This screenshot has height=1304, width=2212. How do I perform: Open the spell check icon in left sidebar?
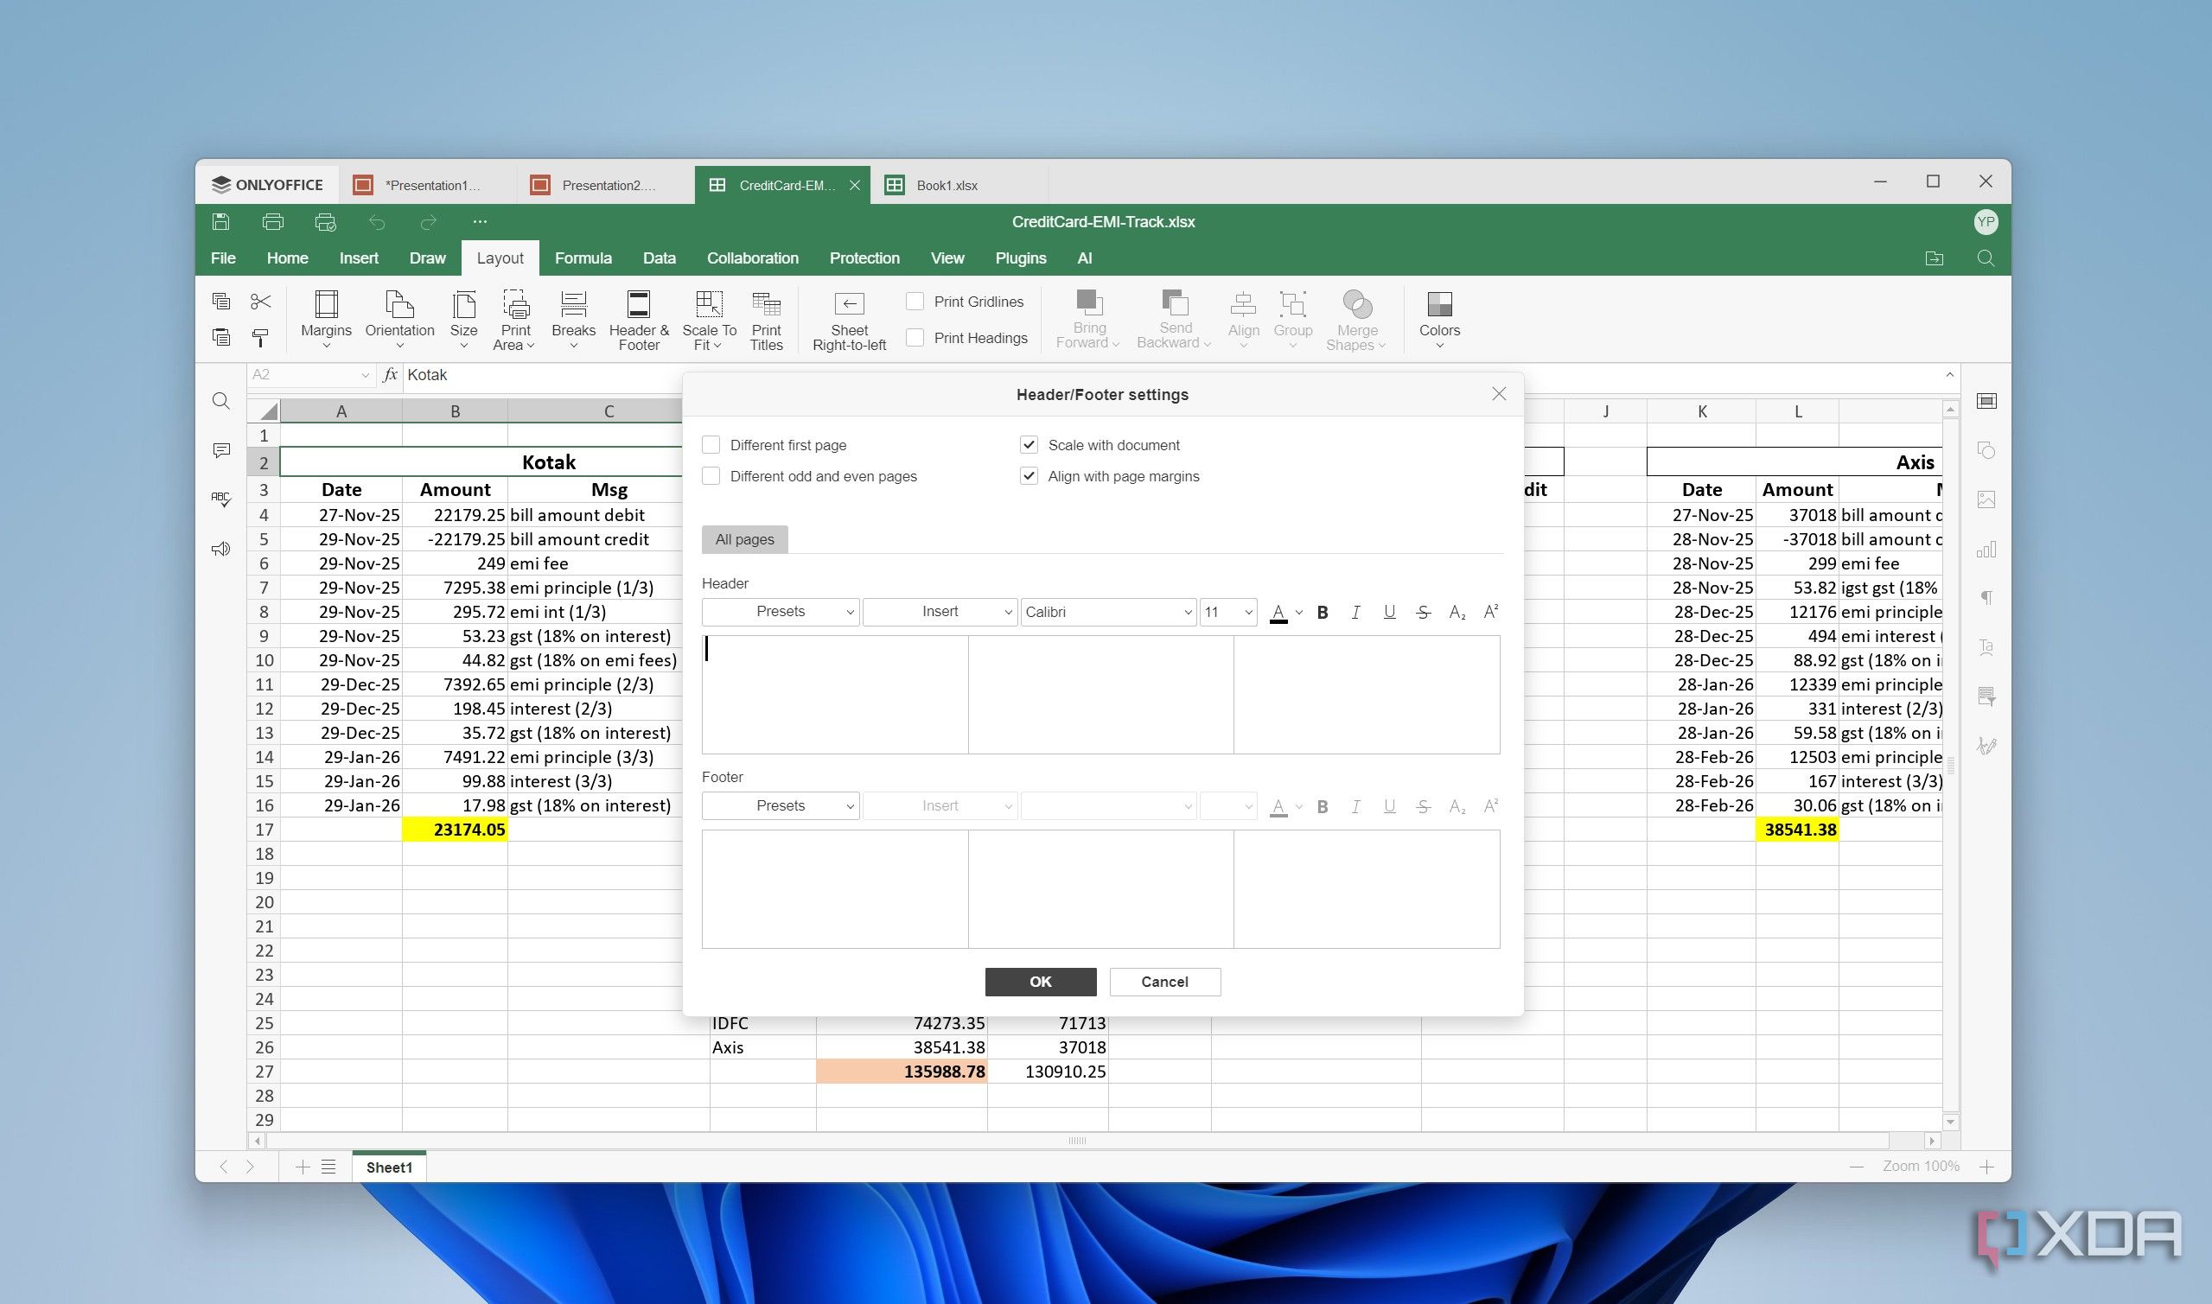221,499
